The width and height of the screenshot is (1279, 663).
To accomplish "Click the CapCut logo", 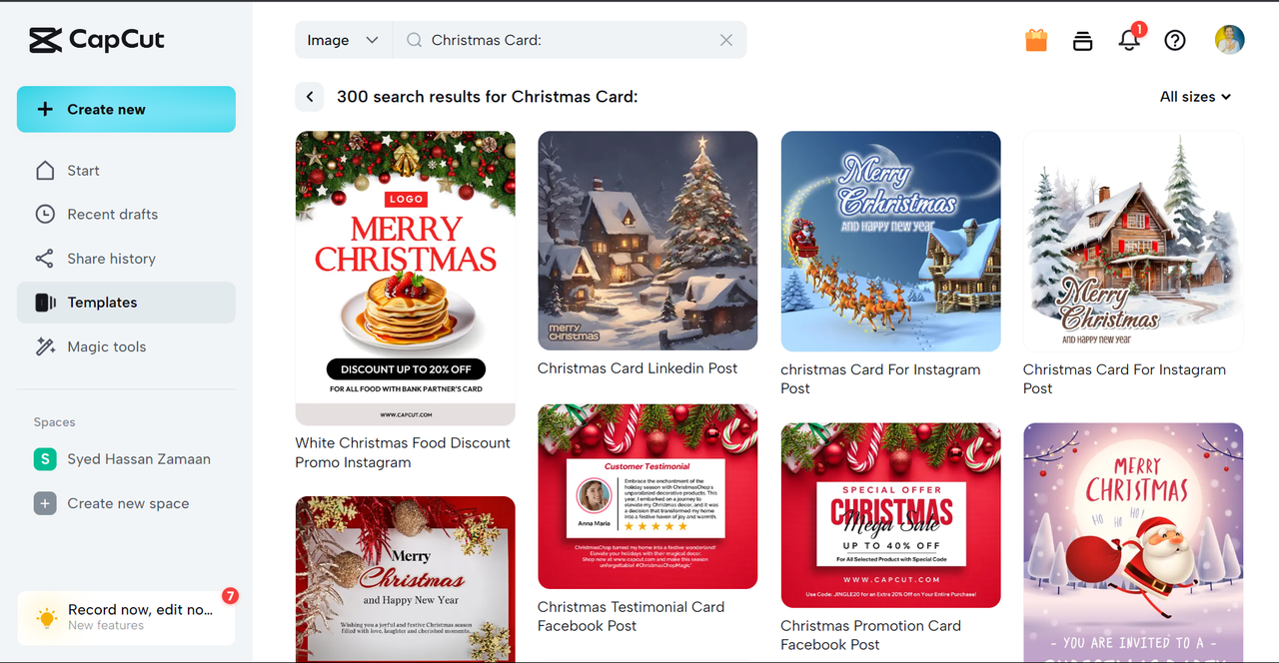I will tap(96, 40).
